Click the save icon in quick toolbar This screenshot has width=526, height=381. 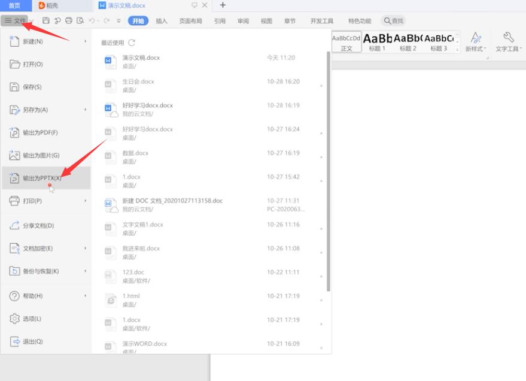pos(46,21)
